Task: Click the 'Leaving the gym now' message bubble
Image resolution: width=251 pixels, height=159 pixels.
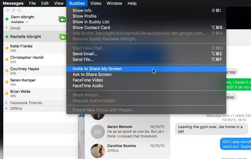Action: point(211,129)
